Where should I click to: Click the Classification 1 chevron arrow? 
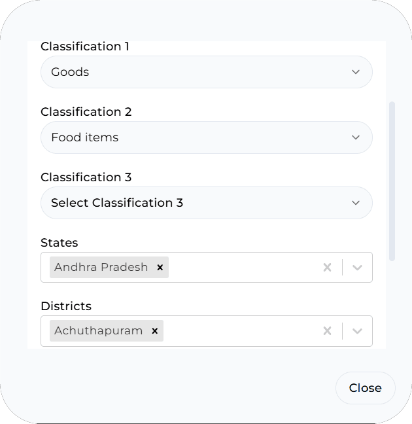click(x=356, y=72)
